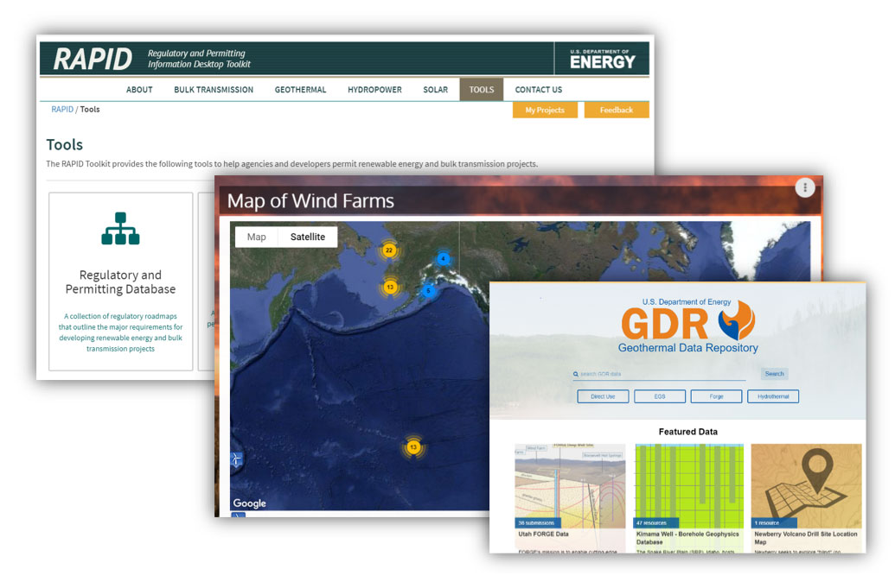The image size is (895, 582).
Task: Switch to the HYDROPOWER section
Action: pyautogui.click(x=374, y=89)
